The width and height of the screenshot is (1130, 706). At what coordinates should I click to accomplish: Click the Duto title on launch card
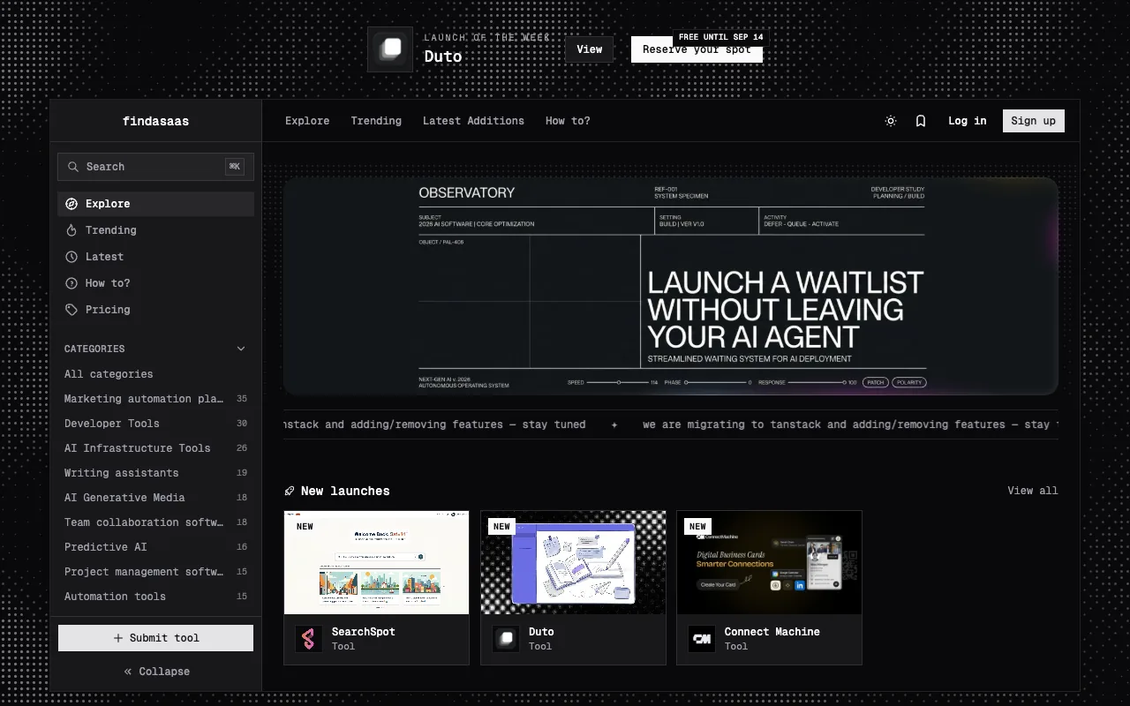coord(541,632)
